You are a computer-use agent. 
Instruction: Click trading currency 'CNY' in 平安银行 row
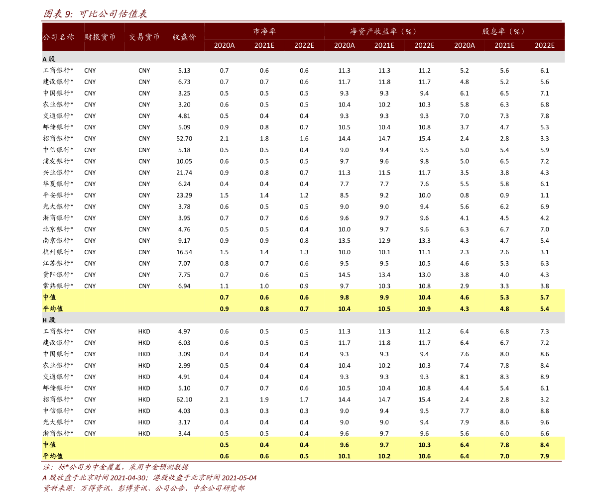[x=144, y=196]
